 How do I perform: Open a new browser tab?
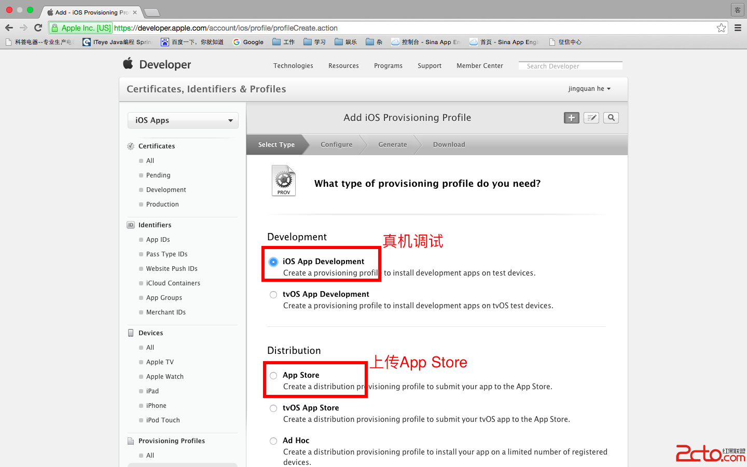151,12
